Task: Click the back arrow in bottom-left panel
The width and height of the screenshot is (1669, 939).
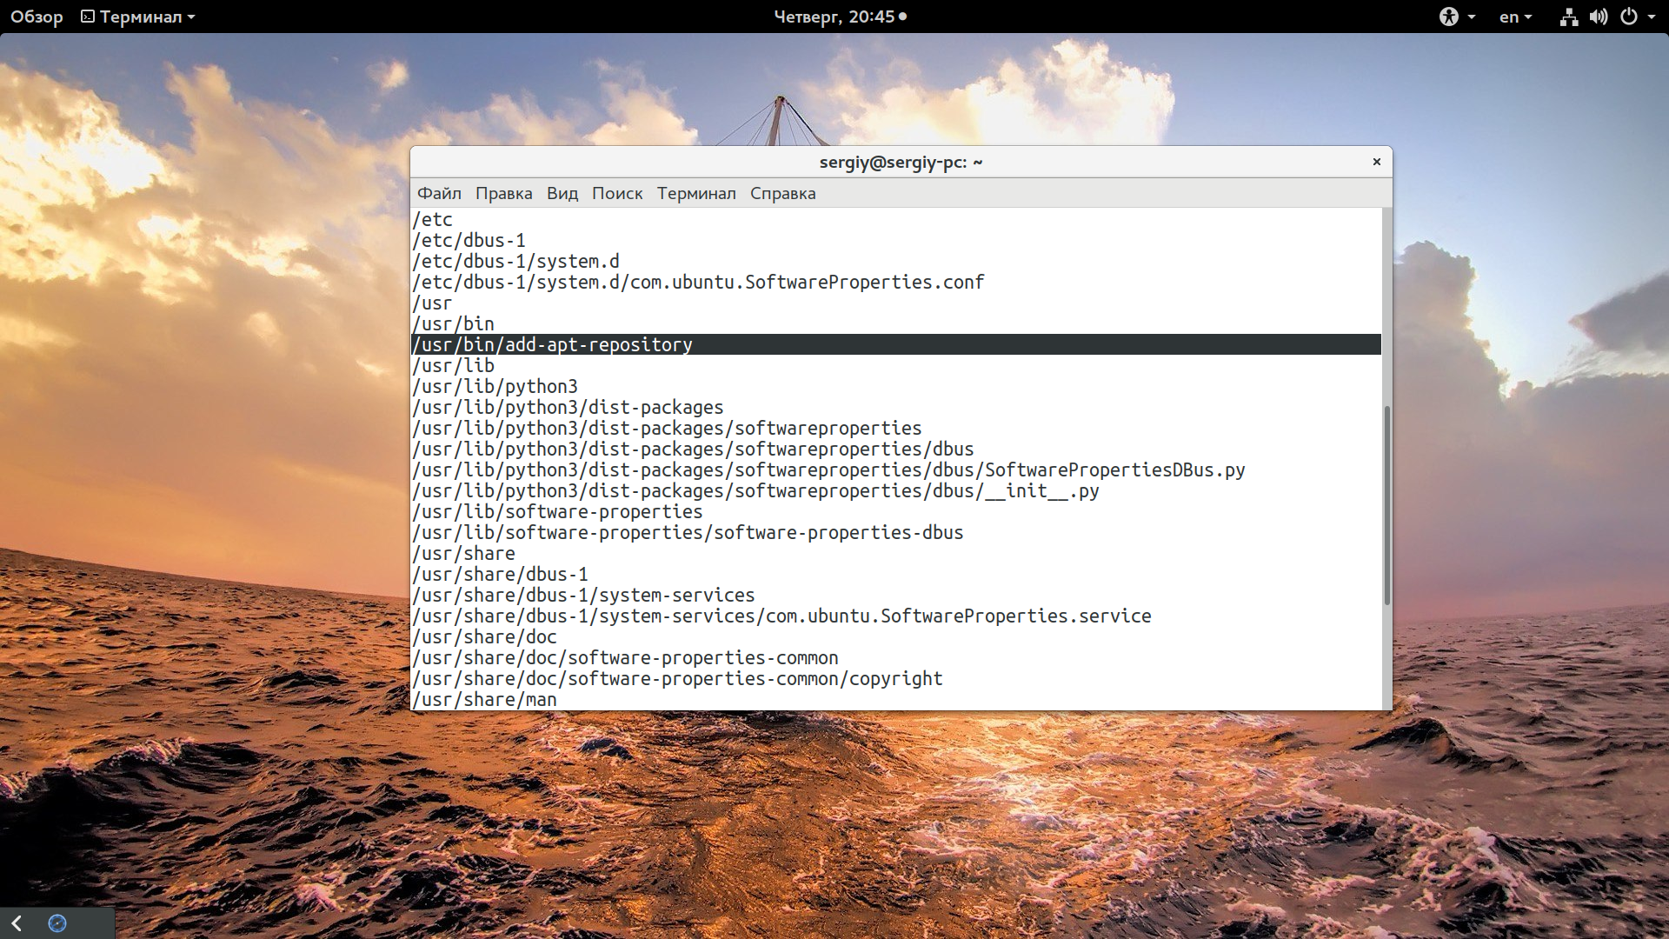Action: pyautogui.click(x=17, y=923)
